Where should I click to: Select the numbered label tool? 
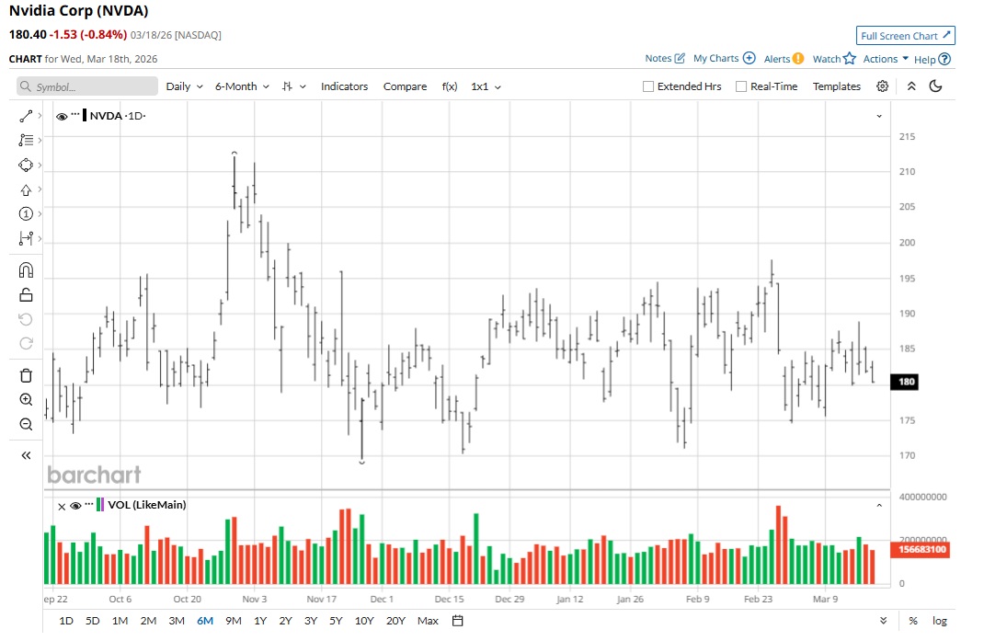pos(26,214)
